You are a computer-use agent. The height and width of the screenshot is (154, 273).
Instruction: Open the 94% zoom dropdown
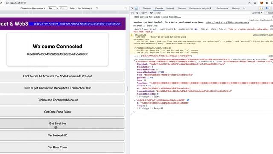coord(73,8)
